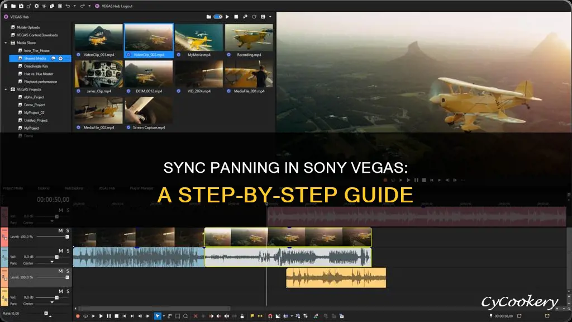Select the Selection Edit rectangle tool
The width and height of the screenshot is (572, 322).
click(x=178, y=316)
